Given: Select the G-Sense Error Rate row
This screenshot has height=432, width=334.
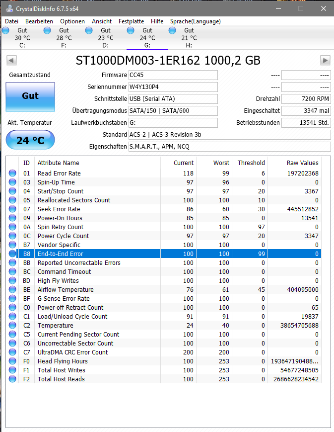Looking at the screenshot, I should [x=163, y=298].
